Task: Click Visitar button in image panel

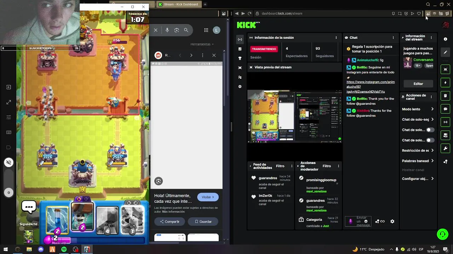Action: [x=208, y=197]
